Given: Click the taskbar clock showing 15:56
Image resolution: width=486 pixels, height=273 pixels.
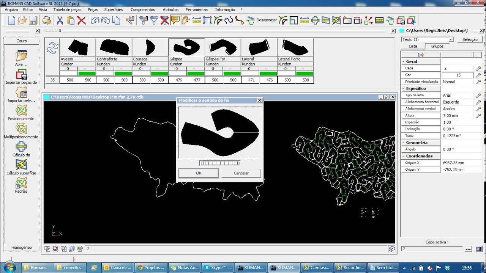Looking at the screenshot, I should click(x=467, y=268).
